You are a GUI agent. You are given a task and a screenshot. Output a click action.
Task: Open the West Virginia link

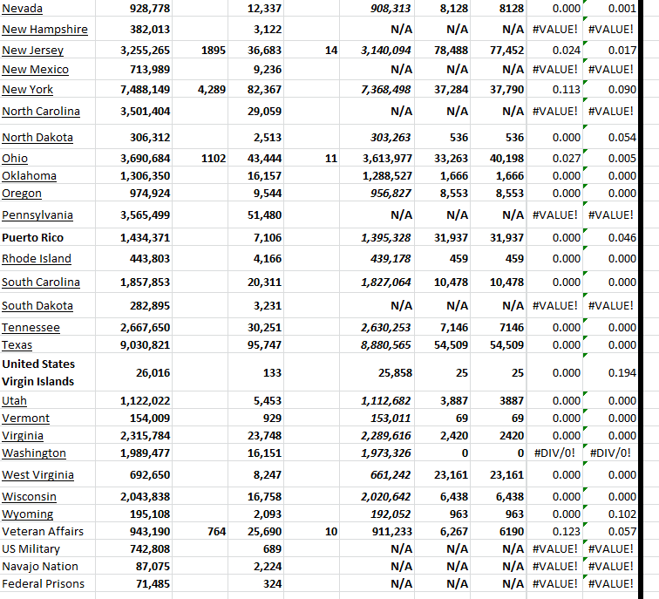click(37, 475)
